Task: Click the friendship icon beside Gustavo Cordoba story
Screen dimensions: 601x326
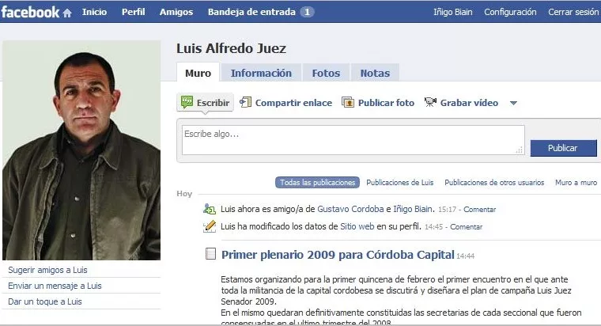Action: 210,209
